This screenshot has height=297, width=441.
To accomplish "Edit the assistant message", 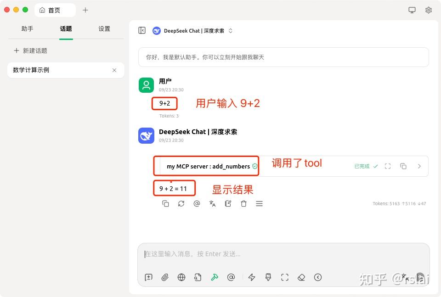I will (x=228, y=203).
